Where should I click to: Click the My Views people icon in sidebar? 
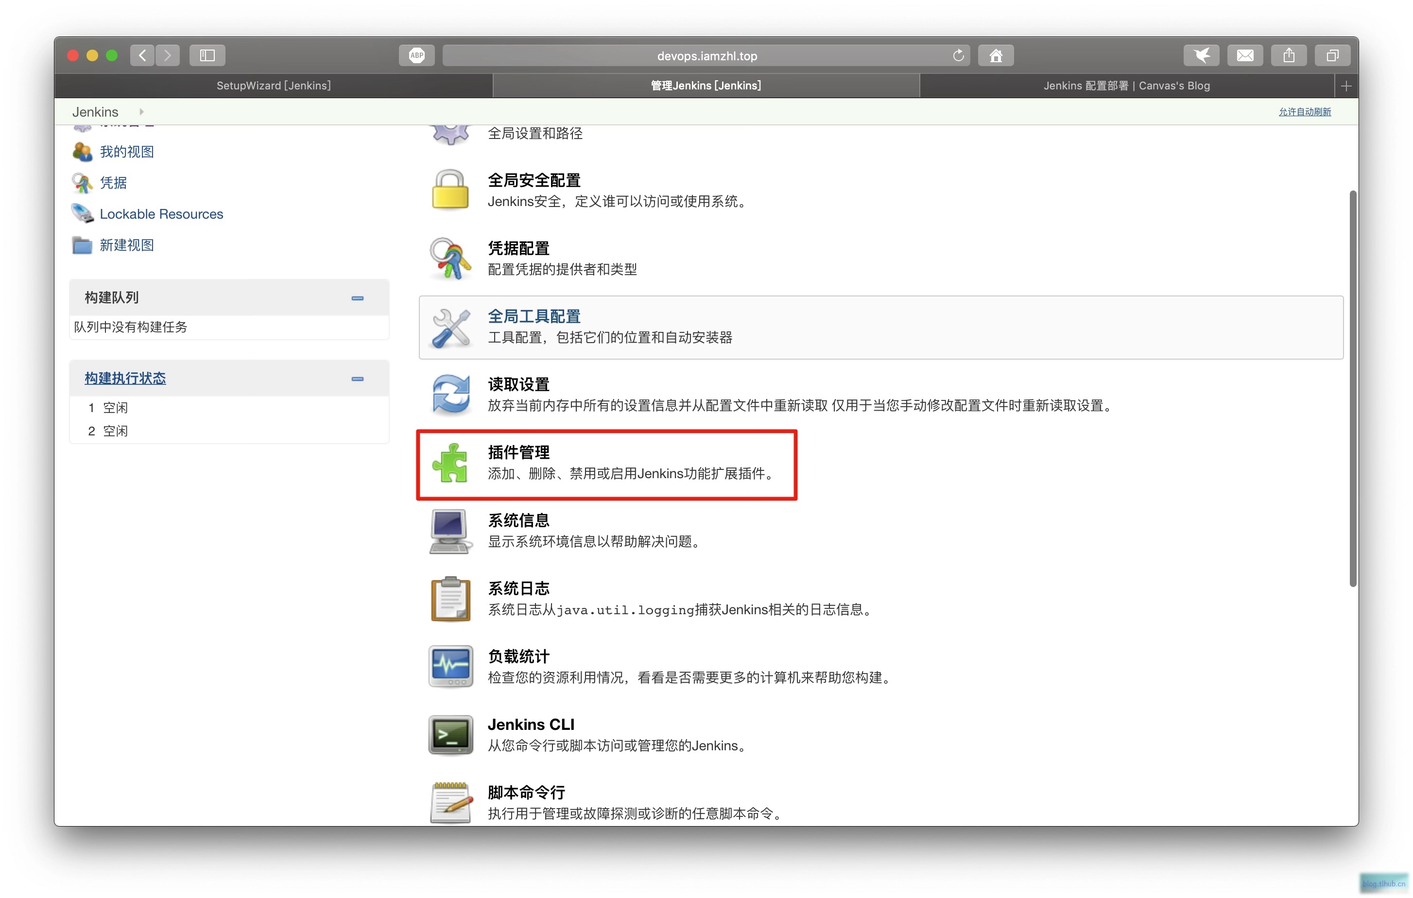[x=82, y=152]
